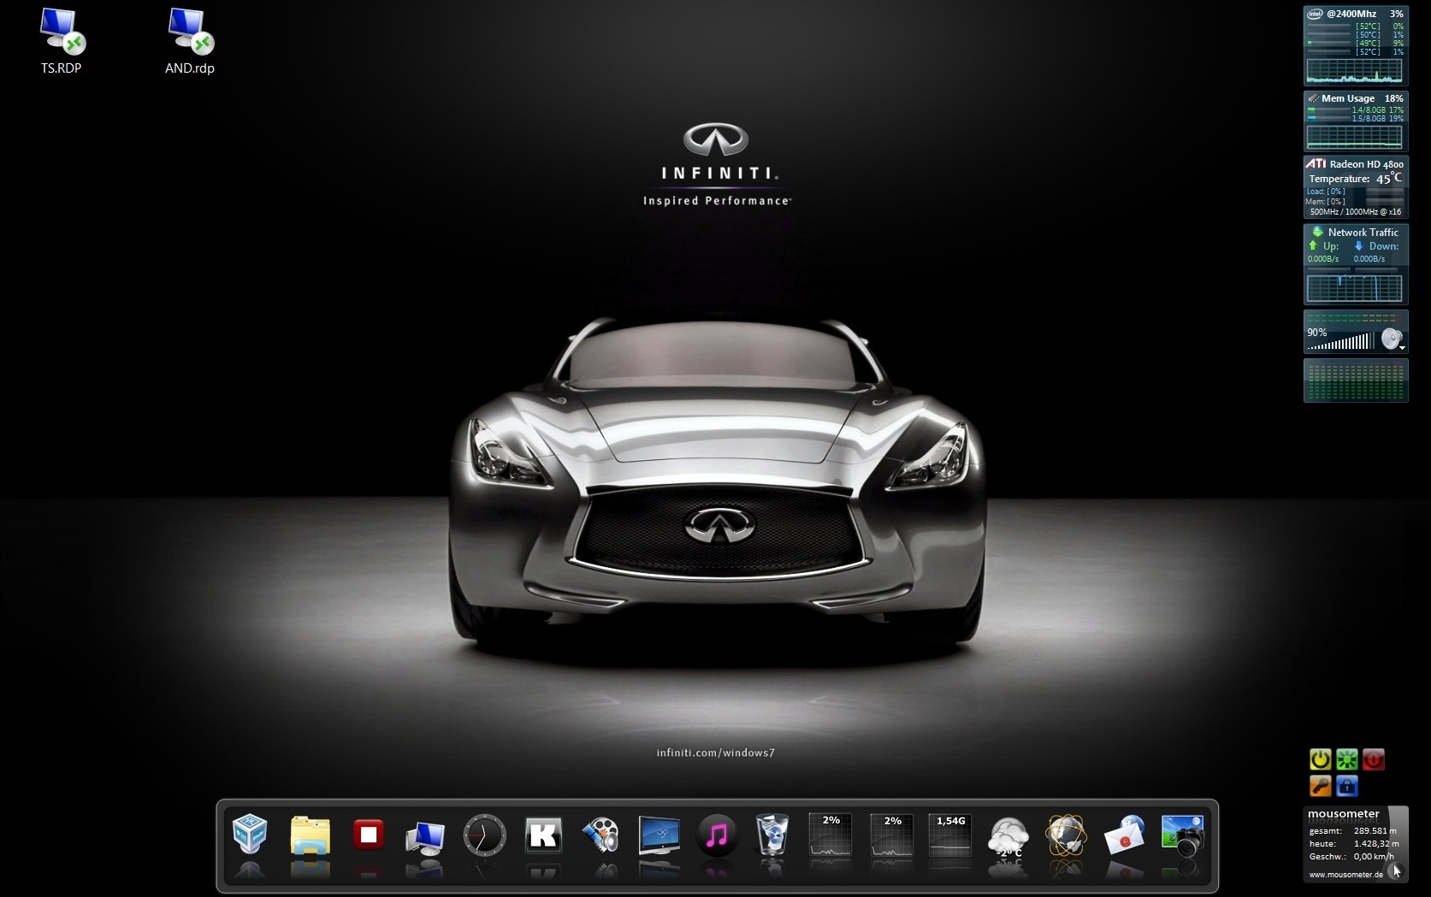This screenshot has width=1431, height=897.
Task: Open the file explorer folder icon in dock
Action: 310,835
